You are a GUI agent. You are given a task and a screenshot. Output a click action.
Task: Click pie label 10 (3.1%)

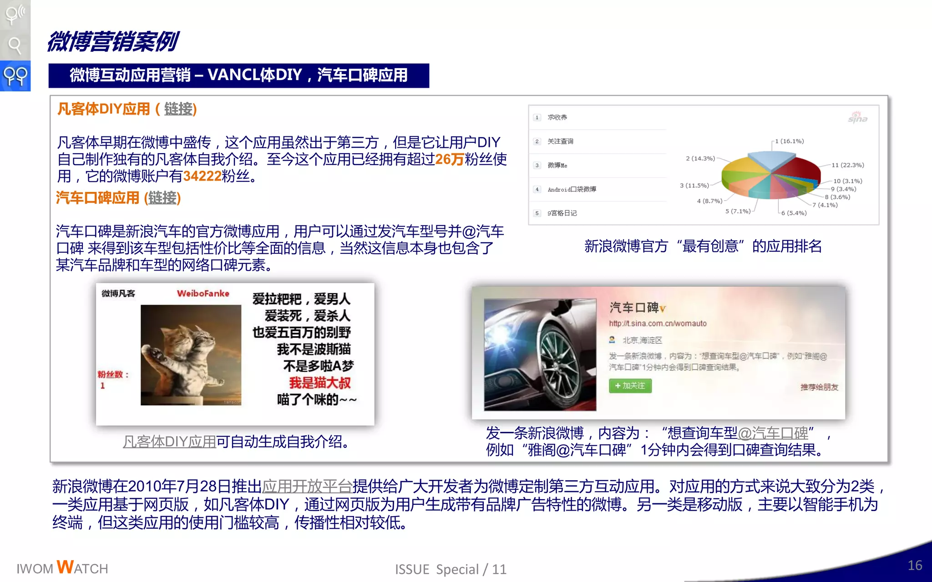848,181
